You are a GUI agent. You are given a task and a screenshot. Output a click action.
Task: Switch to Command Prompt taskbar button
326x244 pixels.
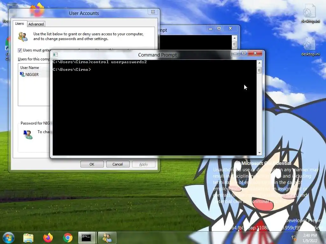point(87,238)
